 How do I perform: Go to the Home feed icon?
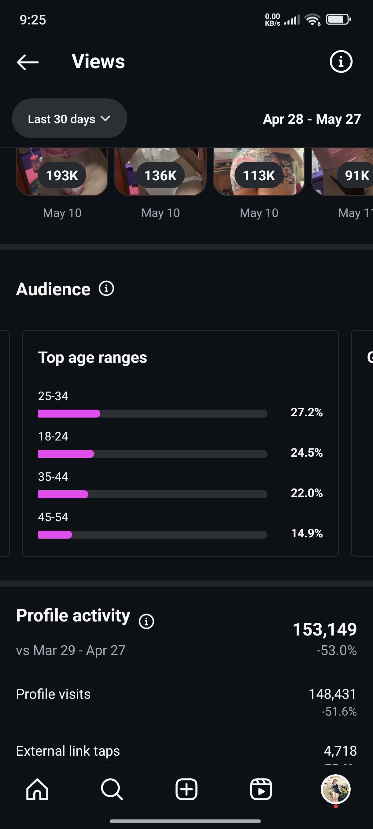click(x=37, y=790)
